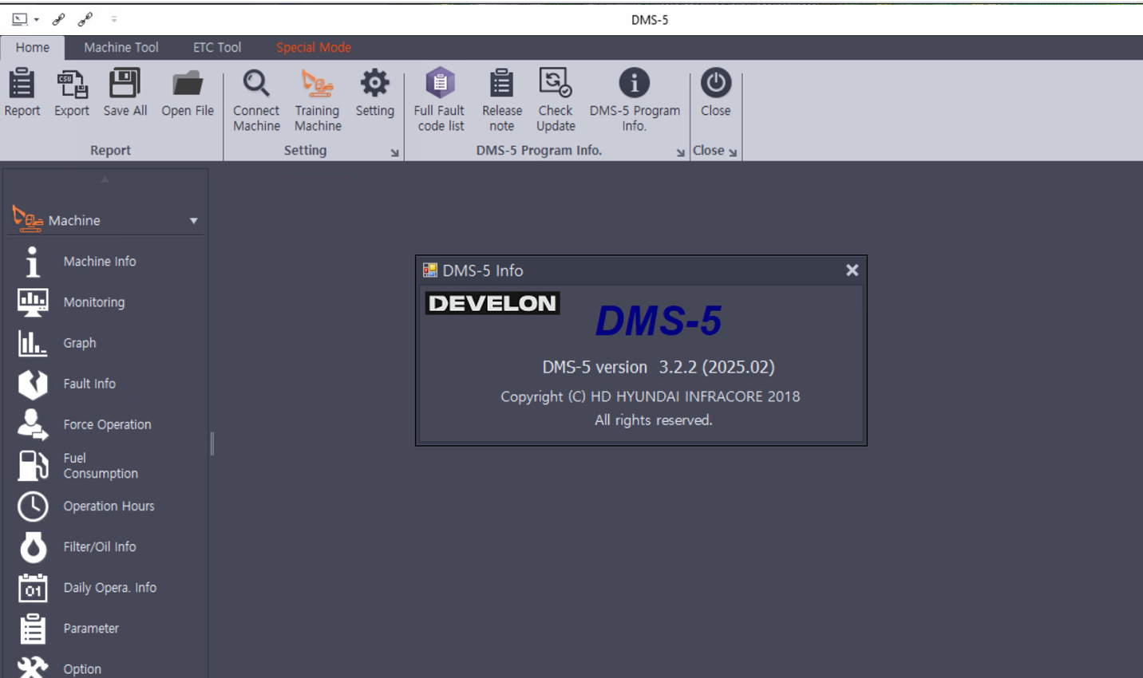Click the Open File folder icon

pyautogui.click(x=188, y=84)
